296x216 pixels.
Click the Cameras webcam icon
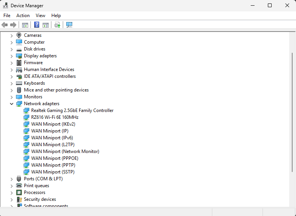19,35
